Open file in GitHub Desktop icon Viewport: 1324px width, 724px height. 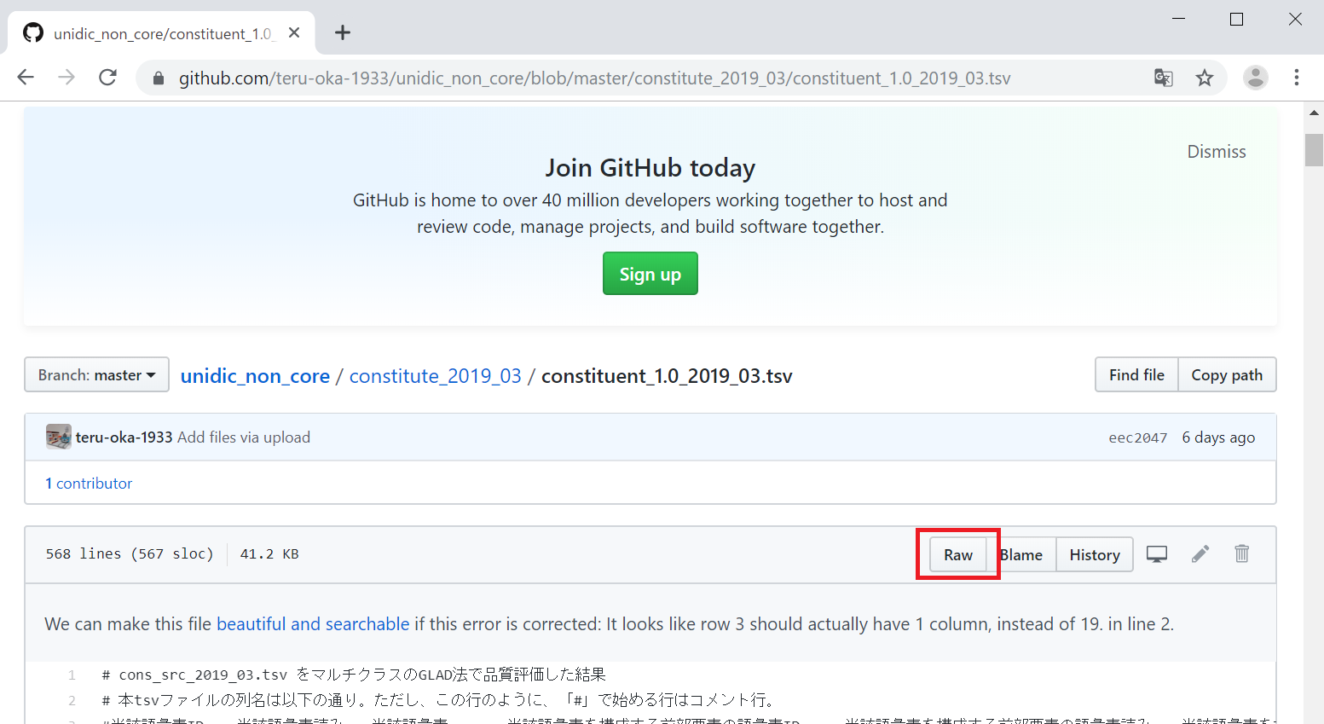click(1157, 554)
